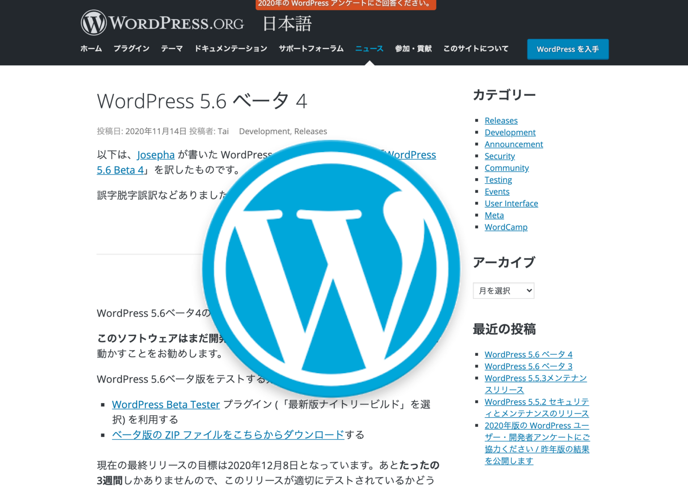Open the 月を選択 archive month dropdown

coord(503,290)
